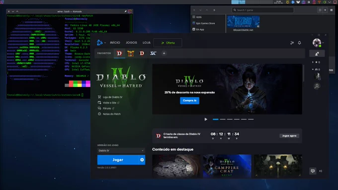The width and height of the screenshot is (338, 190).
Task: Select the first carousel indicator
Action: tap(216, 119)
